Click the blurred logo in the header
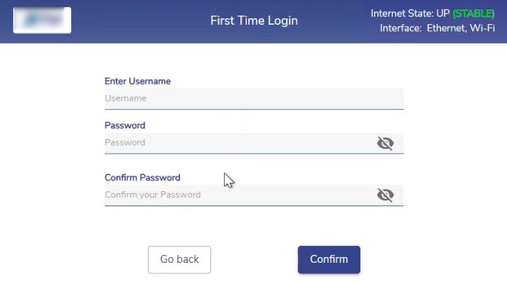507x281 pixels. coord(42,20)
